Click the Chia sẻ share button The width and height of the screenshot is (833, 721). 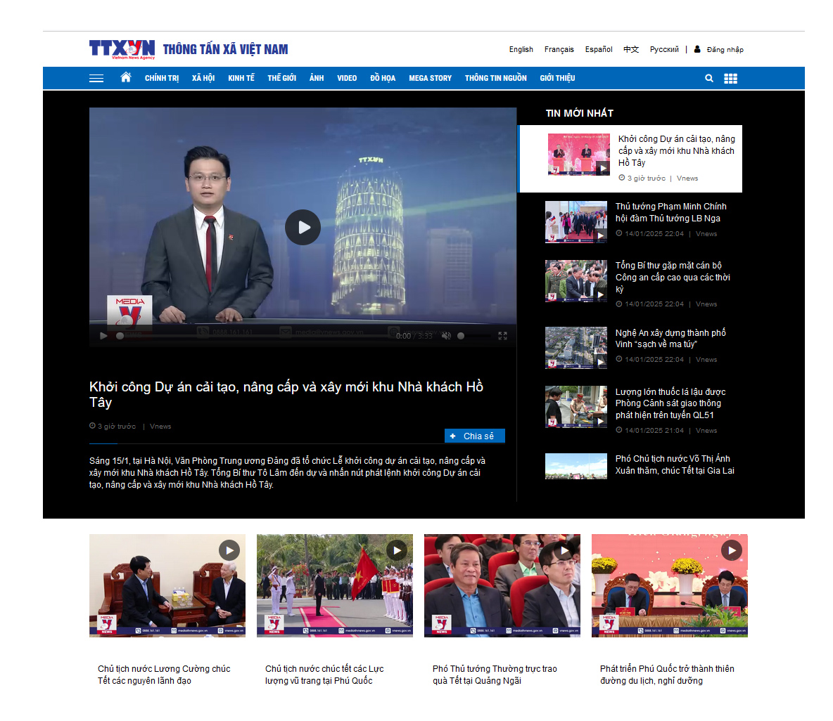pos(474,436)
